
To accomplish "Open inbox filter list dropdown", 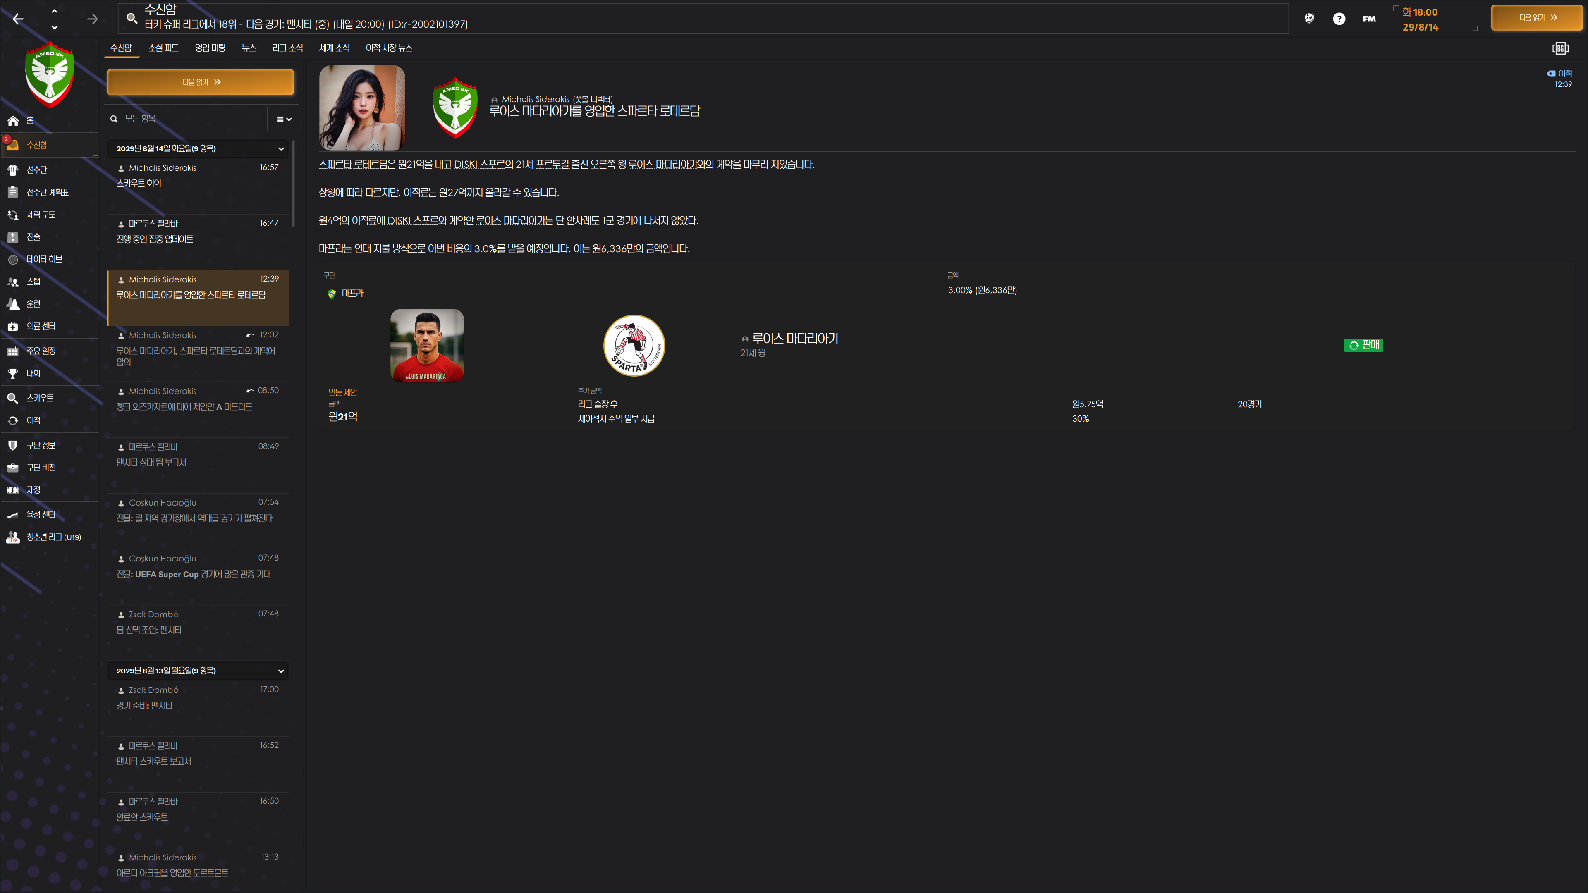I will coord(284,119).
